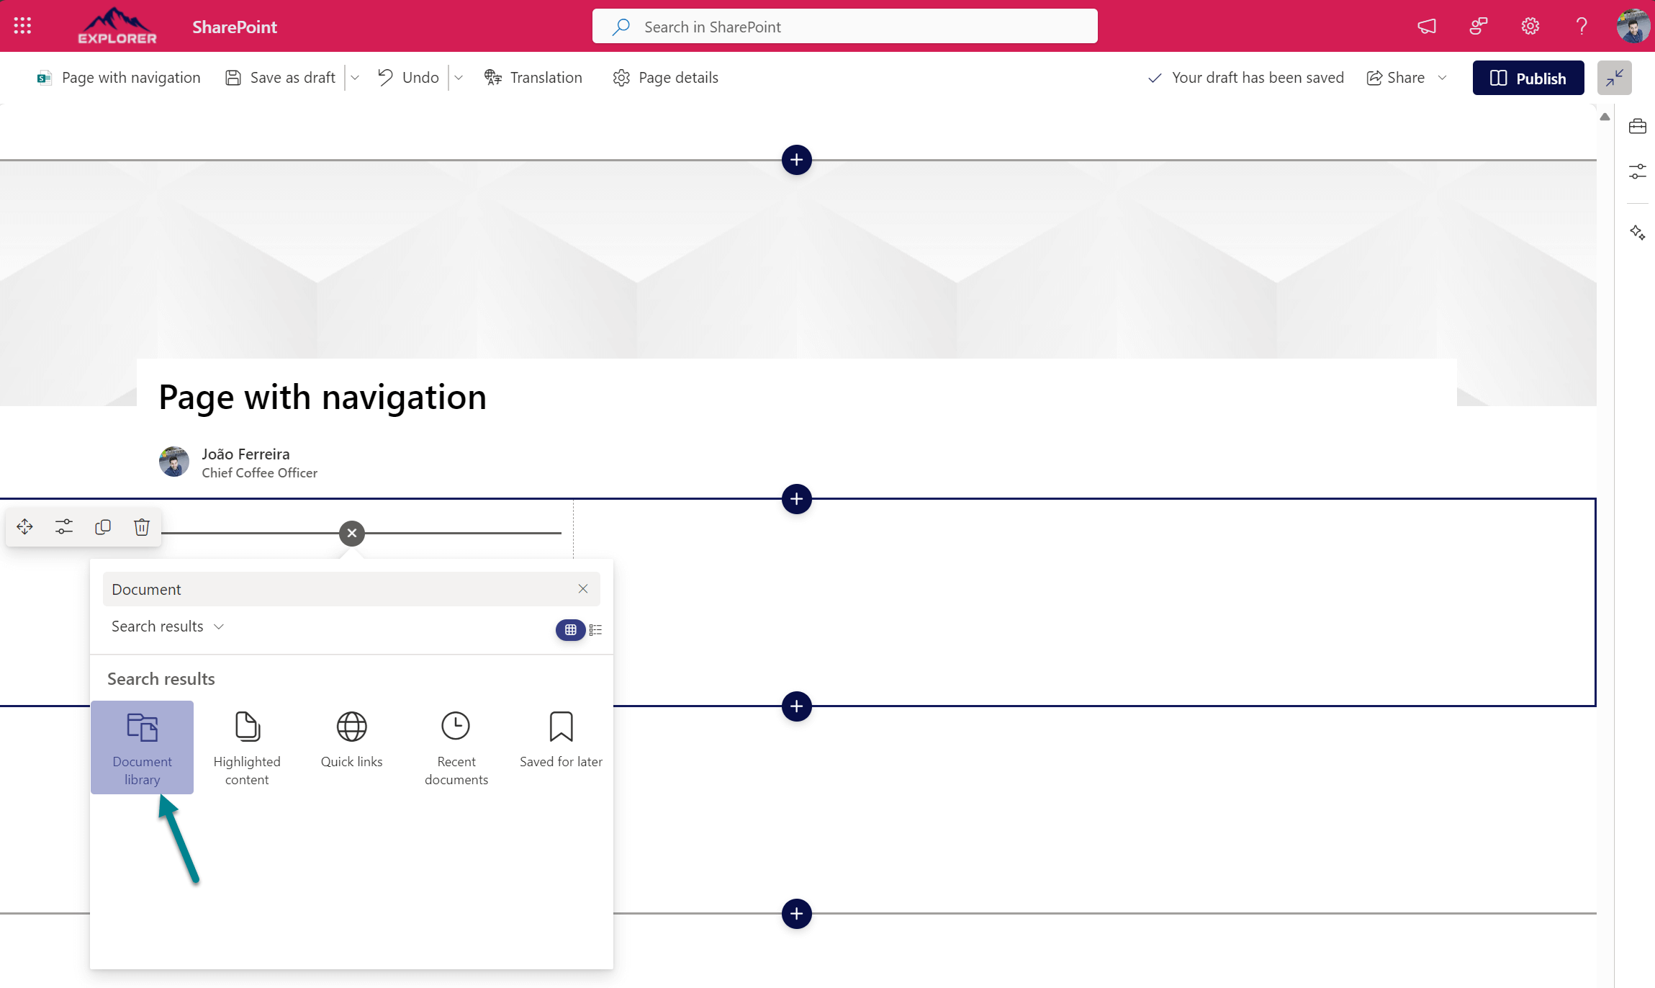The width and height of the screenshot is (1655, 988).
Task: Select the Document library web part
Action: pyautogui.click(x=142, y=747)
